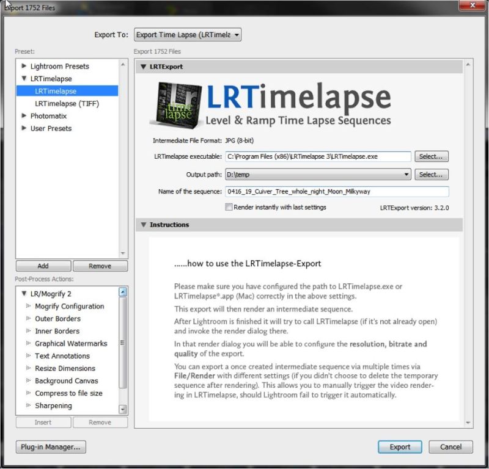Open the Export To dropdown

pyautogui.click(x=187, y=35)
